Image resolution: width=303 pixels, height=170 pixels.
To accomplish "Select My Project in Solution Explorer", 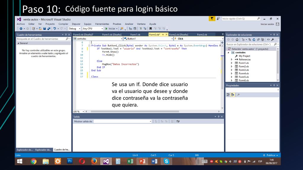I will (x=244, y=56).
